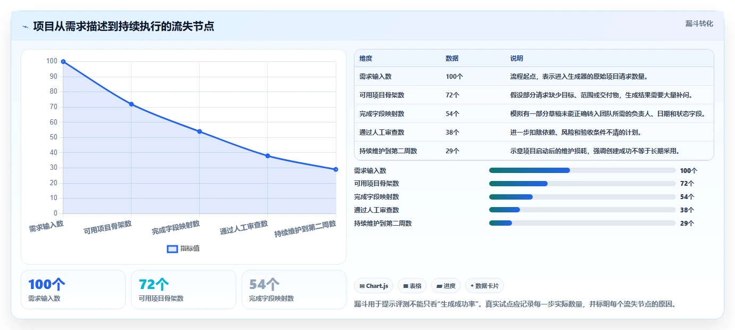Screen dimensions: 735x330
Task: Click table cell 完成字段映射数
Action: (382, 114)
